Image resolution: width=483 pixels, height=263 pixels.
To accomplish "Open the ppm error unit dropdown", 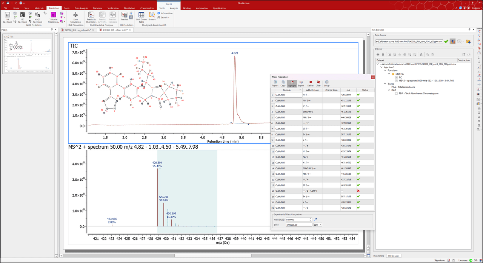I will pyautogui.click(x=317, y=225).
